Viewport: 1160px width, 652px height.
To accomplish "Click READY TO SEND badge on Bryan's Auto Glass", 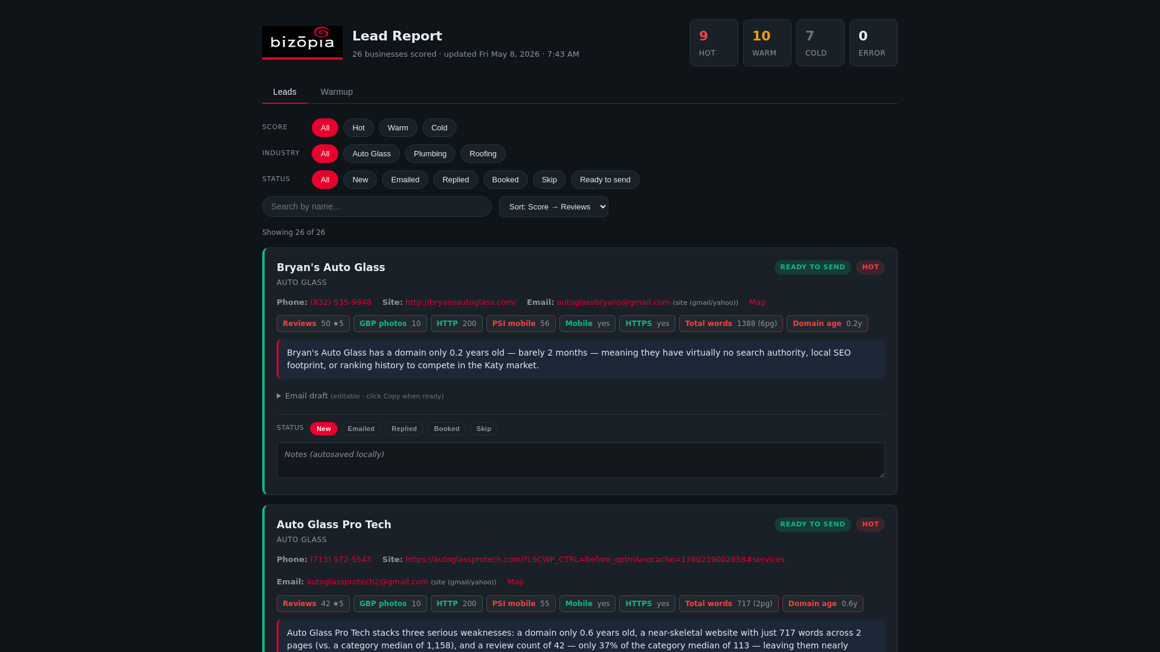I will (x=813, y=267).
